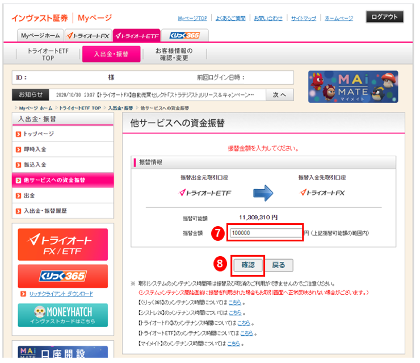
Task: Open the サイトマップ link
Action: (x=304, y=18)
